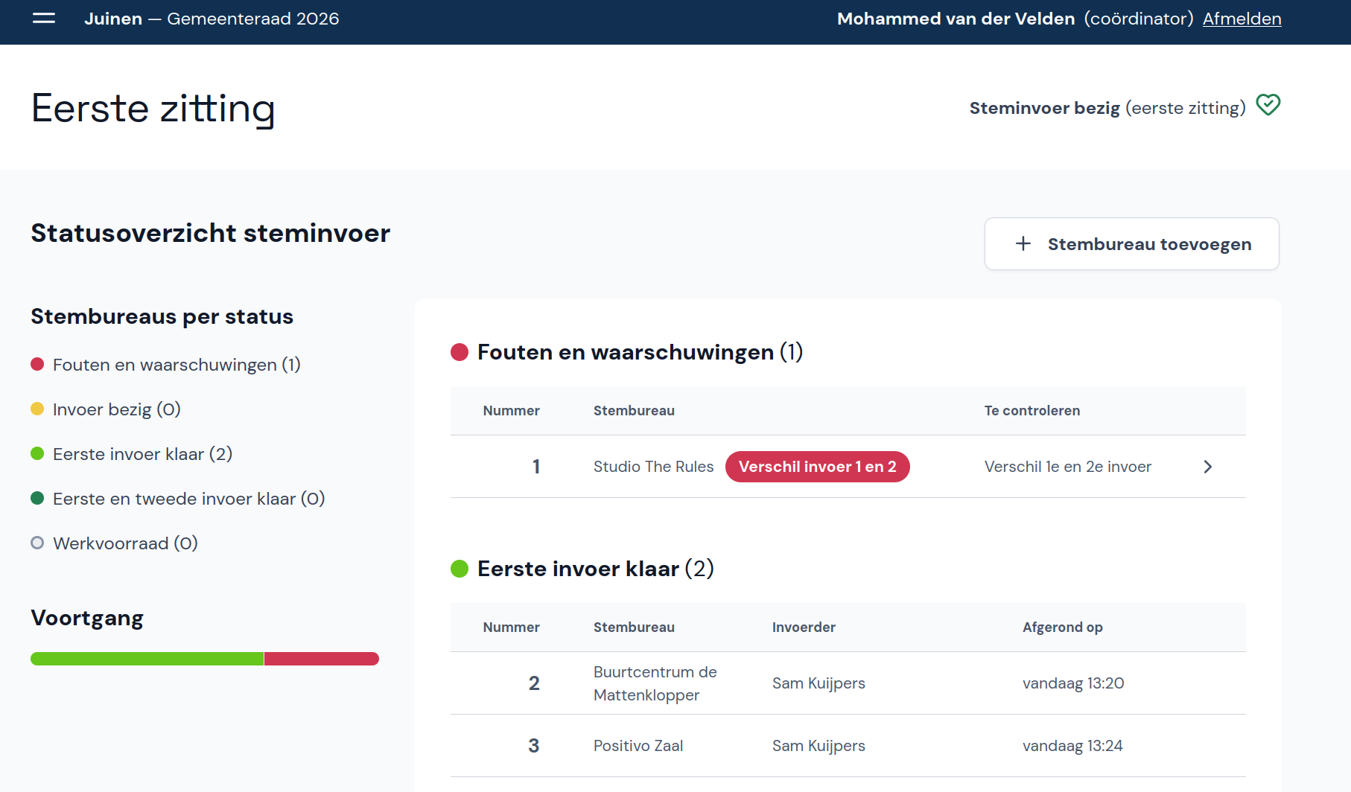Click Juinen election title in header

pos(212,19)
